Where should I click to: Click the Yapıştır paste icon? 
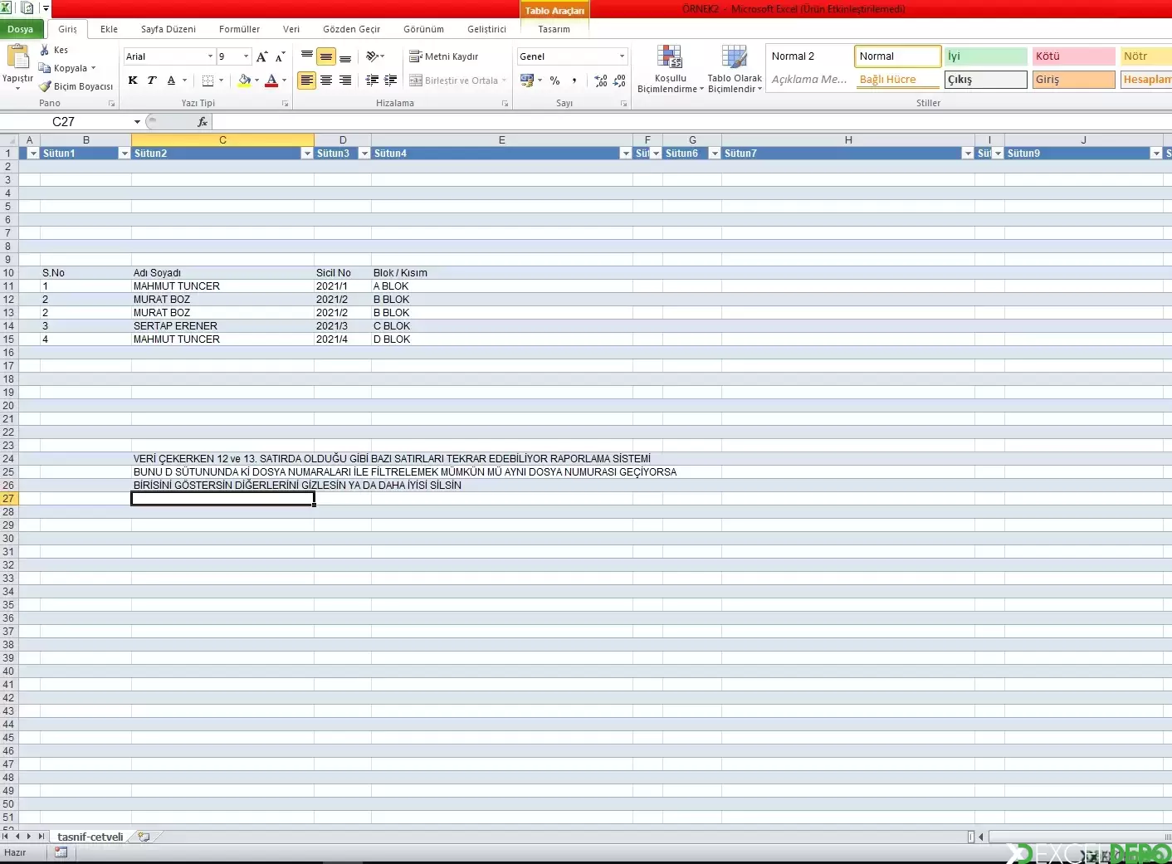click(x=17, y=57)
